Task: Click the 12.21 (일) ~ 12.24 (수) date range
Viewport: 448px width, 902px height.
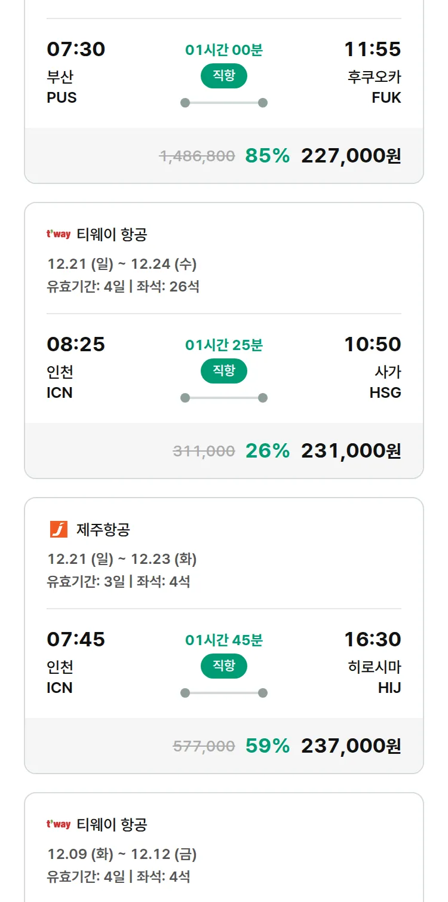Action: click(122, 263)
